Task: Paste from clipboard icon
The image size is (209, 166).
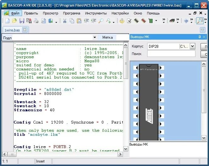Action: click(79, 21)
